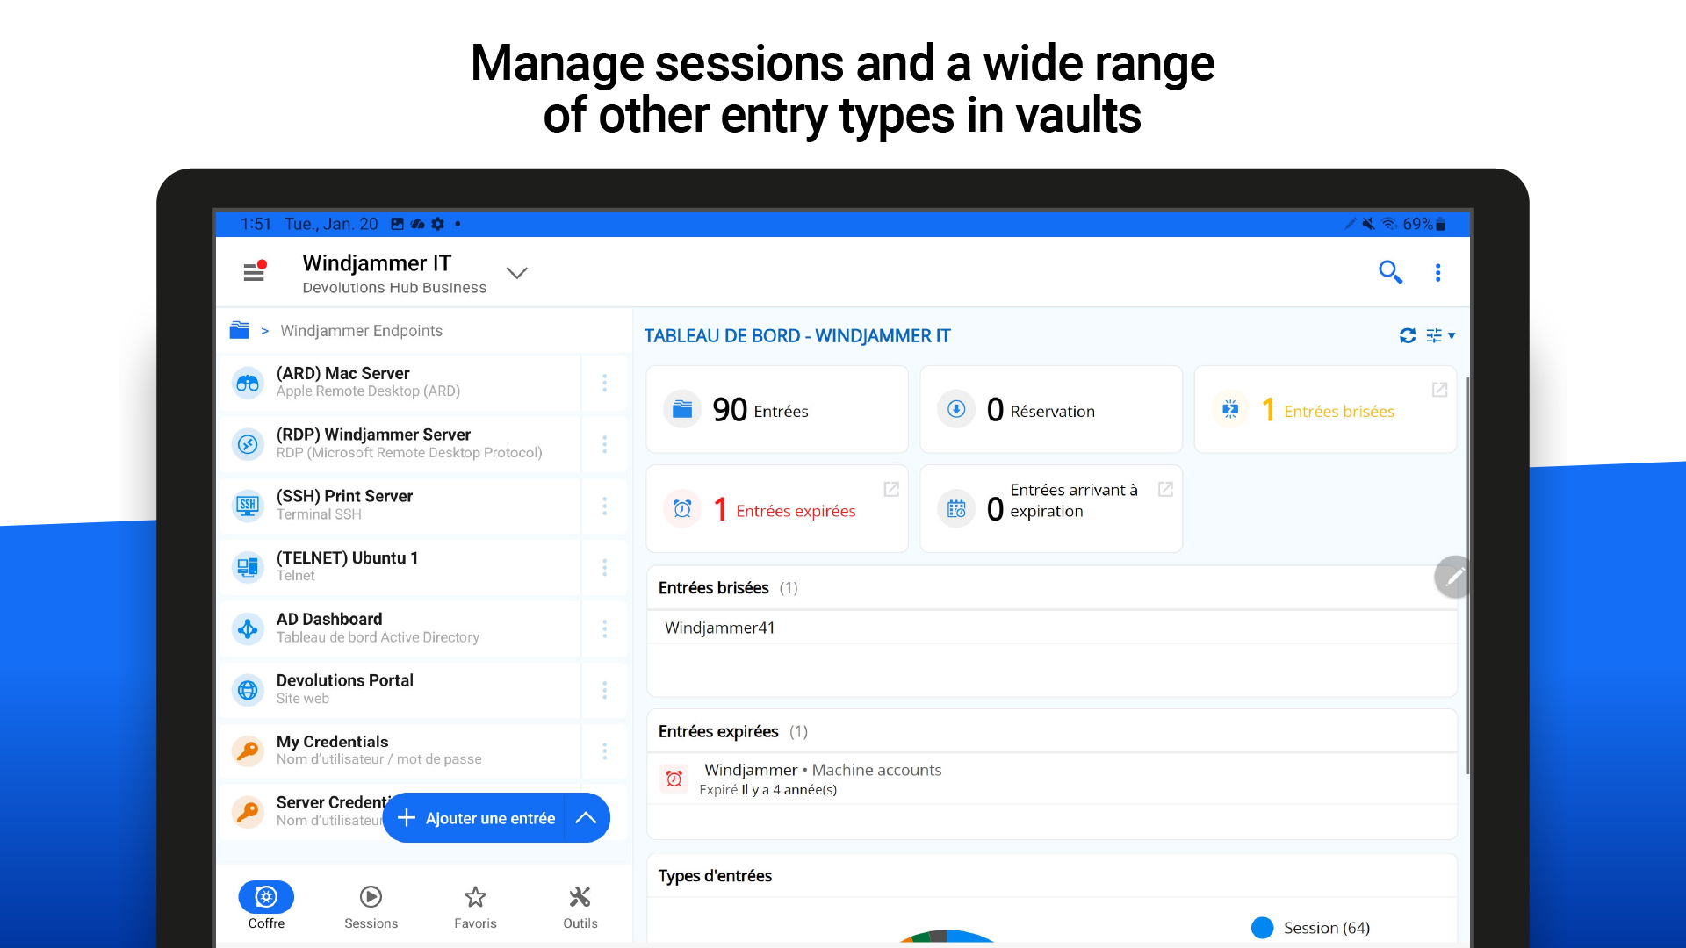Image resolution: width=1686 pixels, height=948 pixels.
Task: Click the dashboard vertical scrollbar
Action: click(x=1467, y=575)
